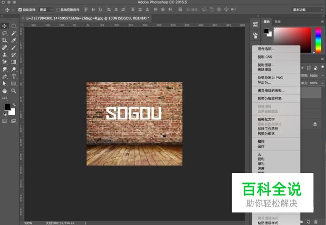Click the SOGOU text on canvas
Image resolution: width=326 pixels, height=225 pixels.
(134, 113)
